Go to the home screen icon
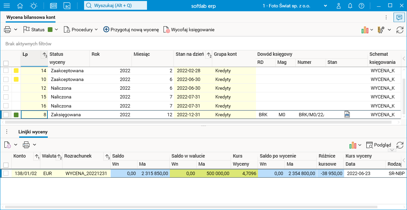The image size is (407, 210). click(20, 6)
